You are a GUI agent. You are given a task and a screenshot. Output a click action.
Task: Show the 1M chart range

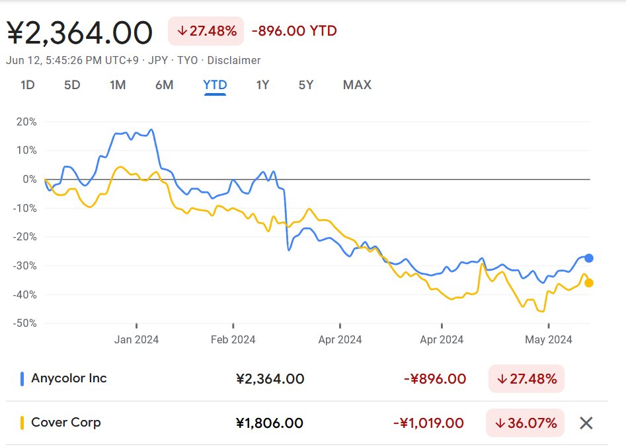[118, 85]
